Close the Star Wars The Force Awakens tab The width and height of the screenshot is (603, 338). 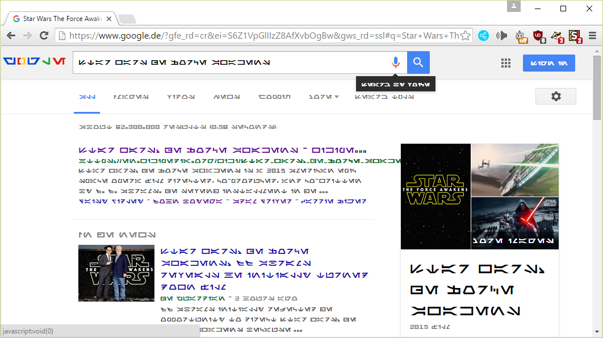[x=109, y=19]
